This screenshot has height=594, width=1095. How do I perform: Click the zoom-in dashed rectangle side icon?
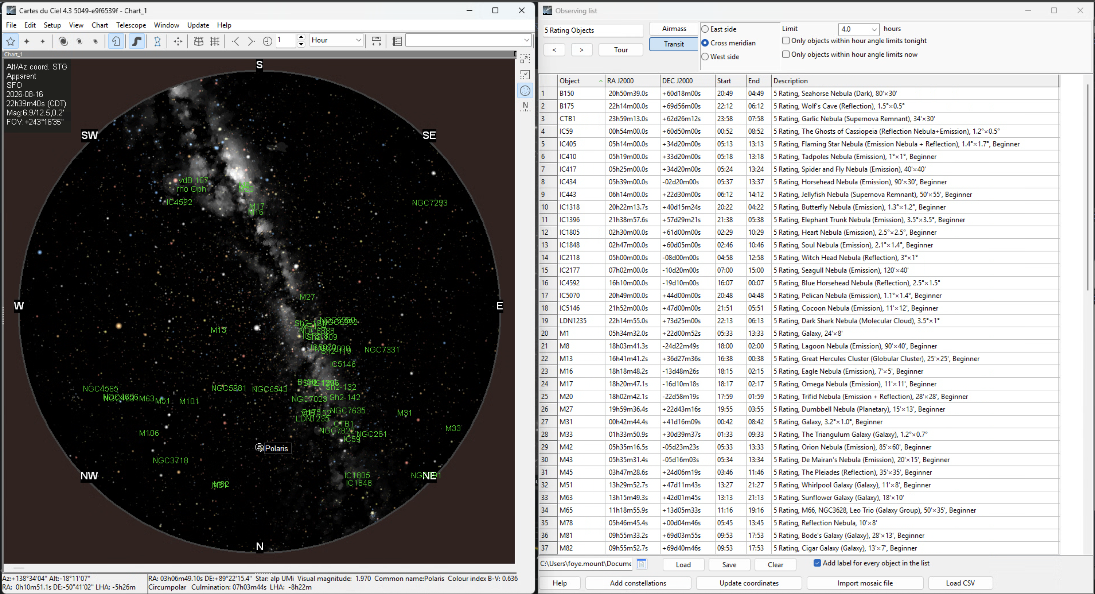(x=525, y=59)
